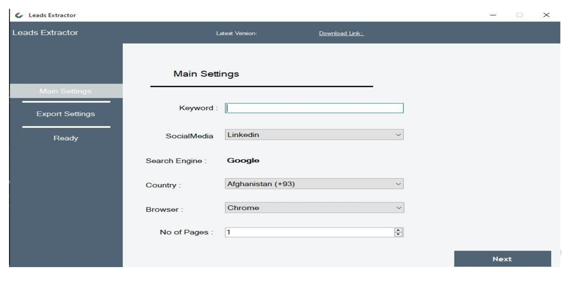
Task: Increase No of Pages with up arrow
Action: [x=399, y=230]
